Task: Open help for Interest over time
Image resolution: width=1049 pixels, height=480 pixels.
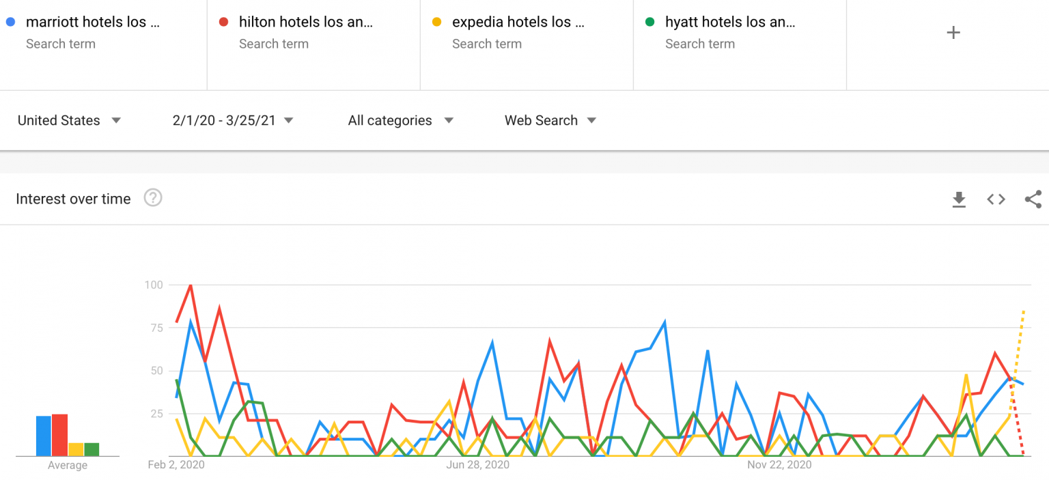Action: [153, 198]
